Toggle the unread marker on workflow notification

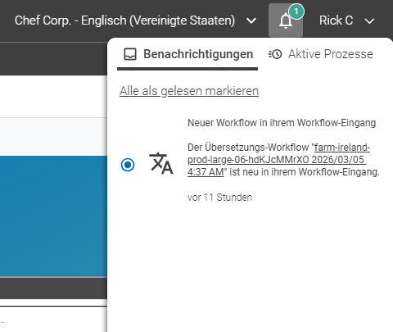128,165
